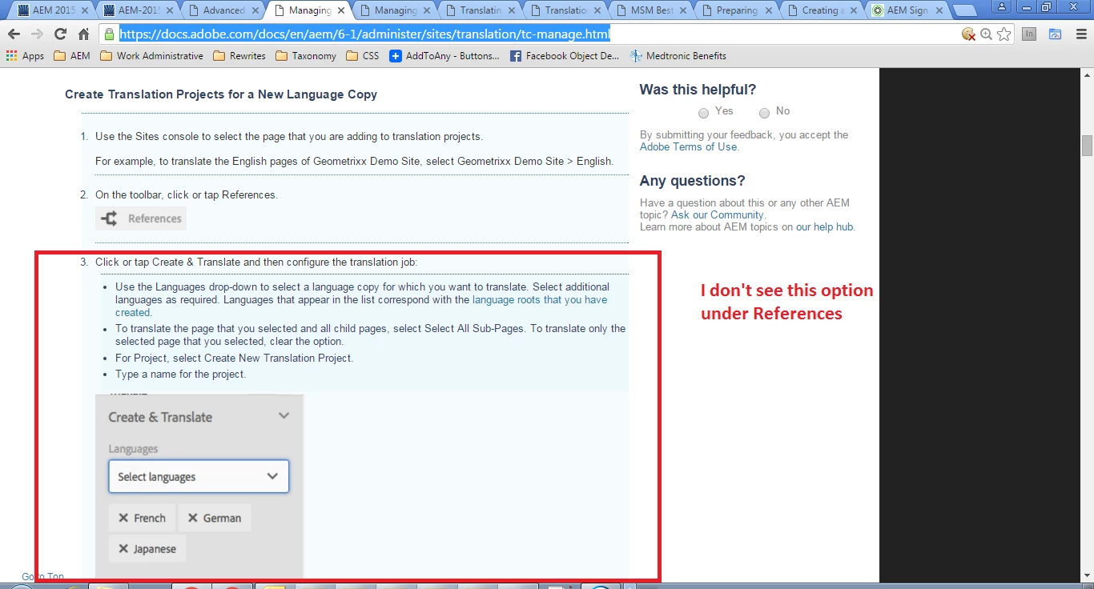Open the Apps shortcut in bookmarks bar

25,56
